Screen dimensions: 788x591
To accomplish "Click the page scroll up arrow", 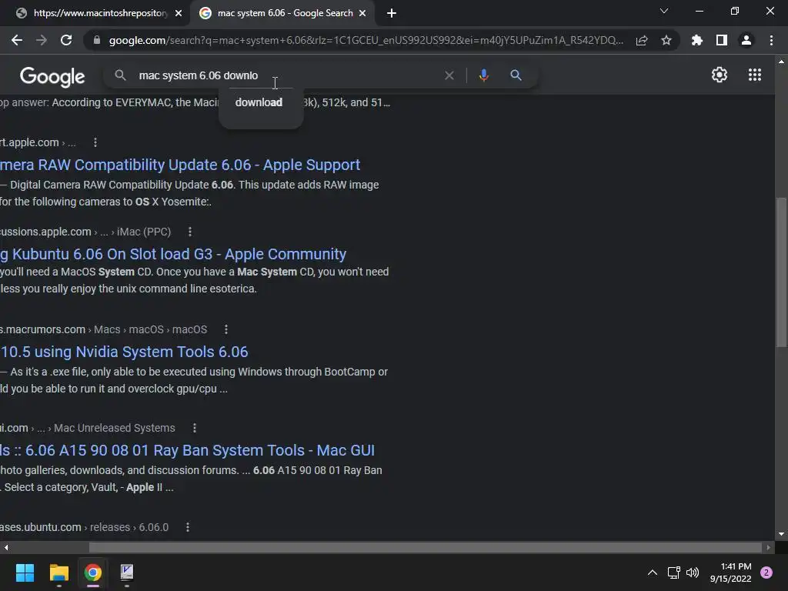I will pos(781,62).
